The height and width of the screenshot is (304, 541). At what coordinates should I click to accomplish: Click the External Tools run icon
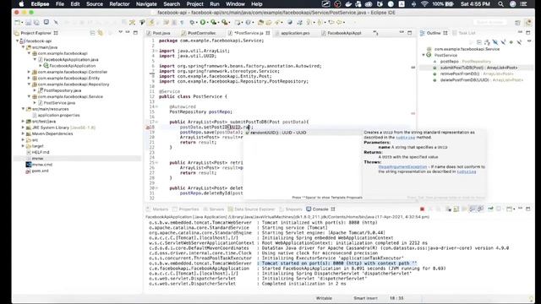[x=224, y=23]
